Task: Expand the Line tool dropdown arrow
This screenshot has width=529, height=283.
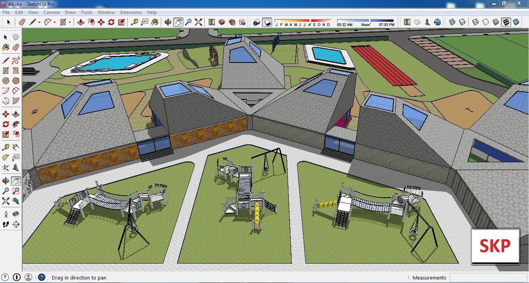Action: (x=39, y=22)
